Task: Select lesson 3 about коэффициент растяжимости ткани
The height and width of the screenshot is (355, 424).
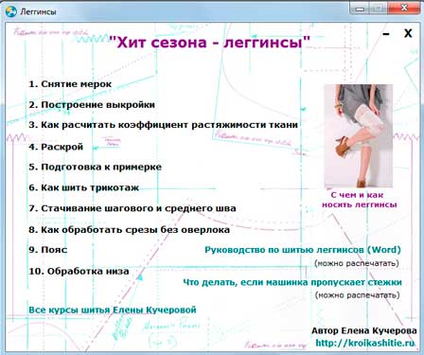Action: coord(163,125)
